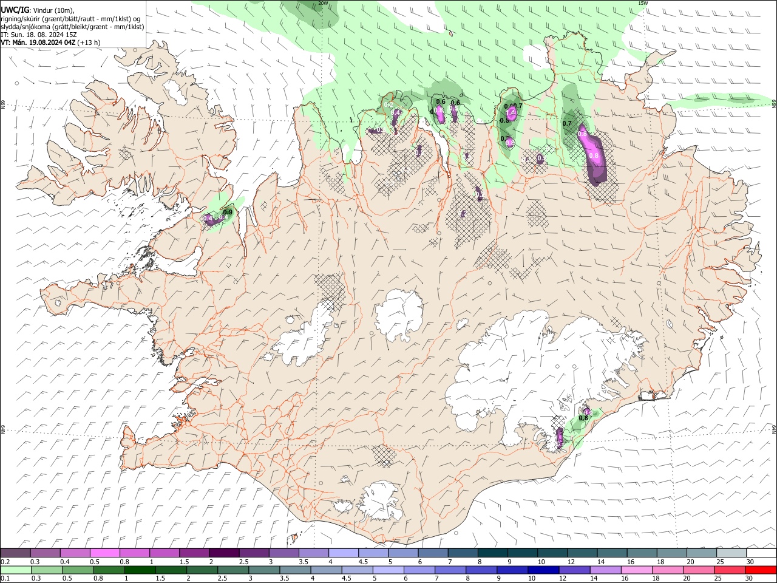This screenshot has height=583, width=777.
Task: Click the bright pink 0.5 swatch in snow legend
Action: (104, 553)
